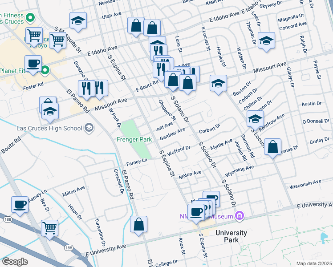Open the coffee cup marker above Planet Fitness
This screenshot has height=267, width=333.
coord(33,64)
